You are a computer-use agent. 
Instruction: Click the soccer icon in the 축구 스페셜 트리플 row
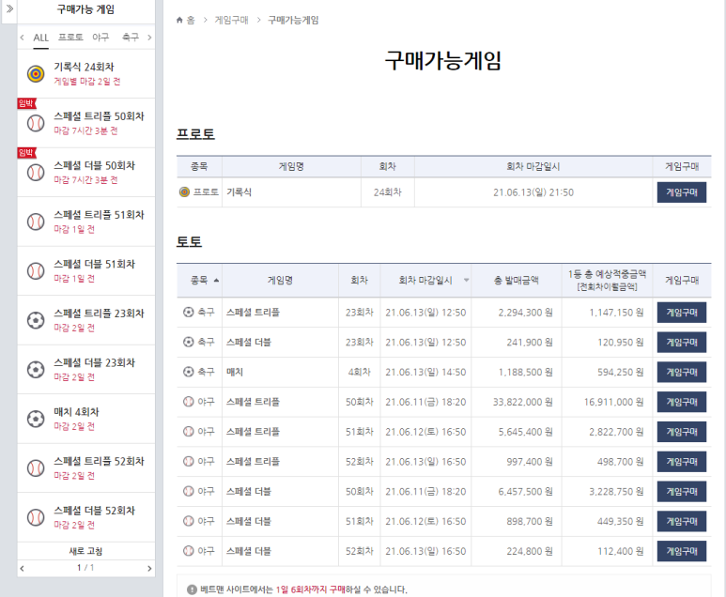[188, 313]
